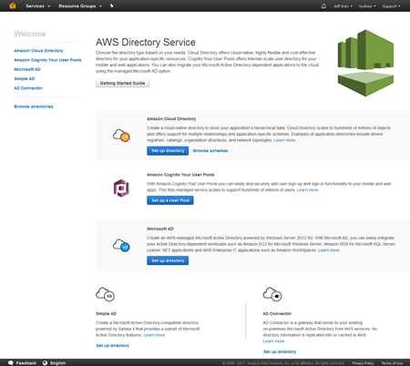The image size is (410, 366).
Task: Click the Welcome sidebar heading
Action: 30,34
